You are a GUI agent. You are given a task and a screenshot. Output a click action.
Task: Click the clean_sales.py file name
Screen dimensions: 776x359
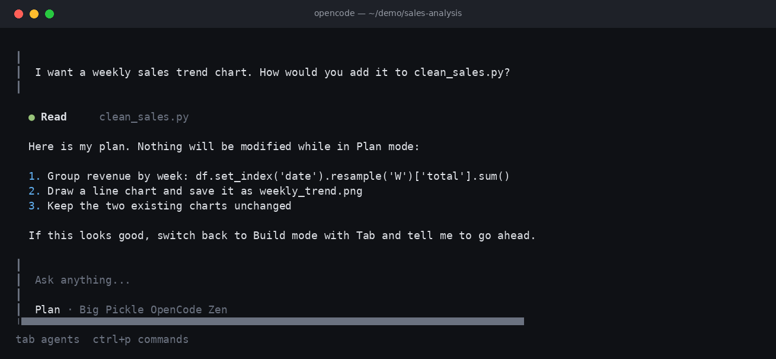tap(144, 117)
